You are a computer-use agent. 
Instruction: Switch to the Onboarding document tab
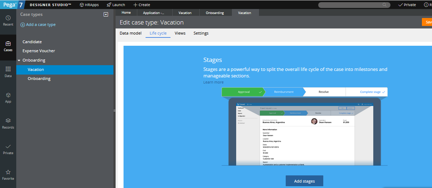coord(215,13)
